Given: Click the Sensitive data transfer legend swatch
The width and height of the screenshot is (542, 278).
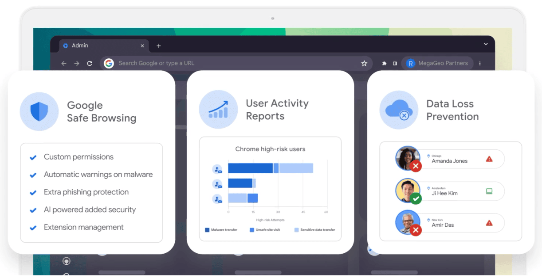Looking at the screenshot, I should [297, 230].
